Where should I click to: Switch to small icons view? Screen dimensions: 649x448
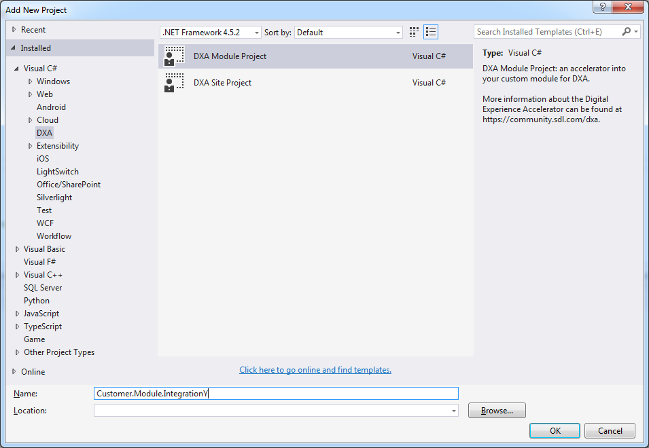tap(415, 32)
